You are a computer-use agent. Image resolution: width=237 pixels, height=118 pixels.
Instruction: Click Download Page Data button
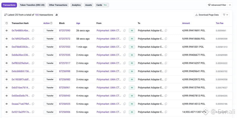click(x=207, y=15)
